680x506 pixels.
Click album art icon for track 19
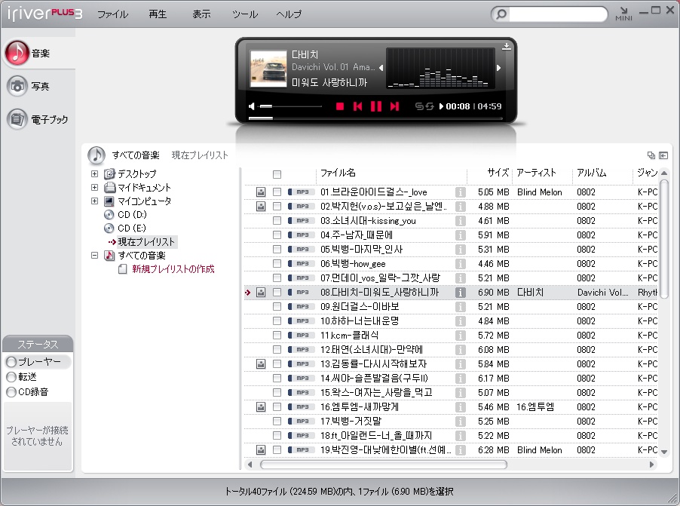coord(261,449)
